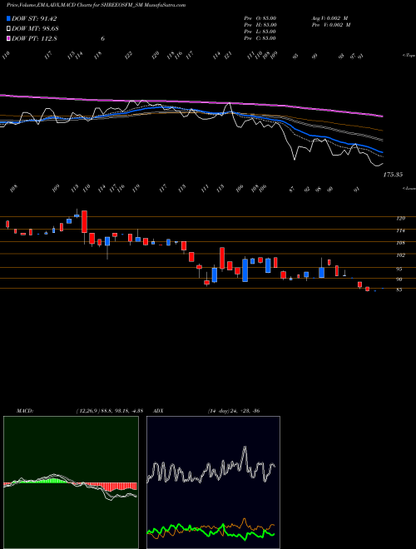Click the number 6 beside DOW PT

pyautogui.click(x=102, y=38)
